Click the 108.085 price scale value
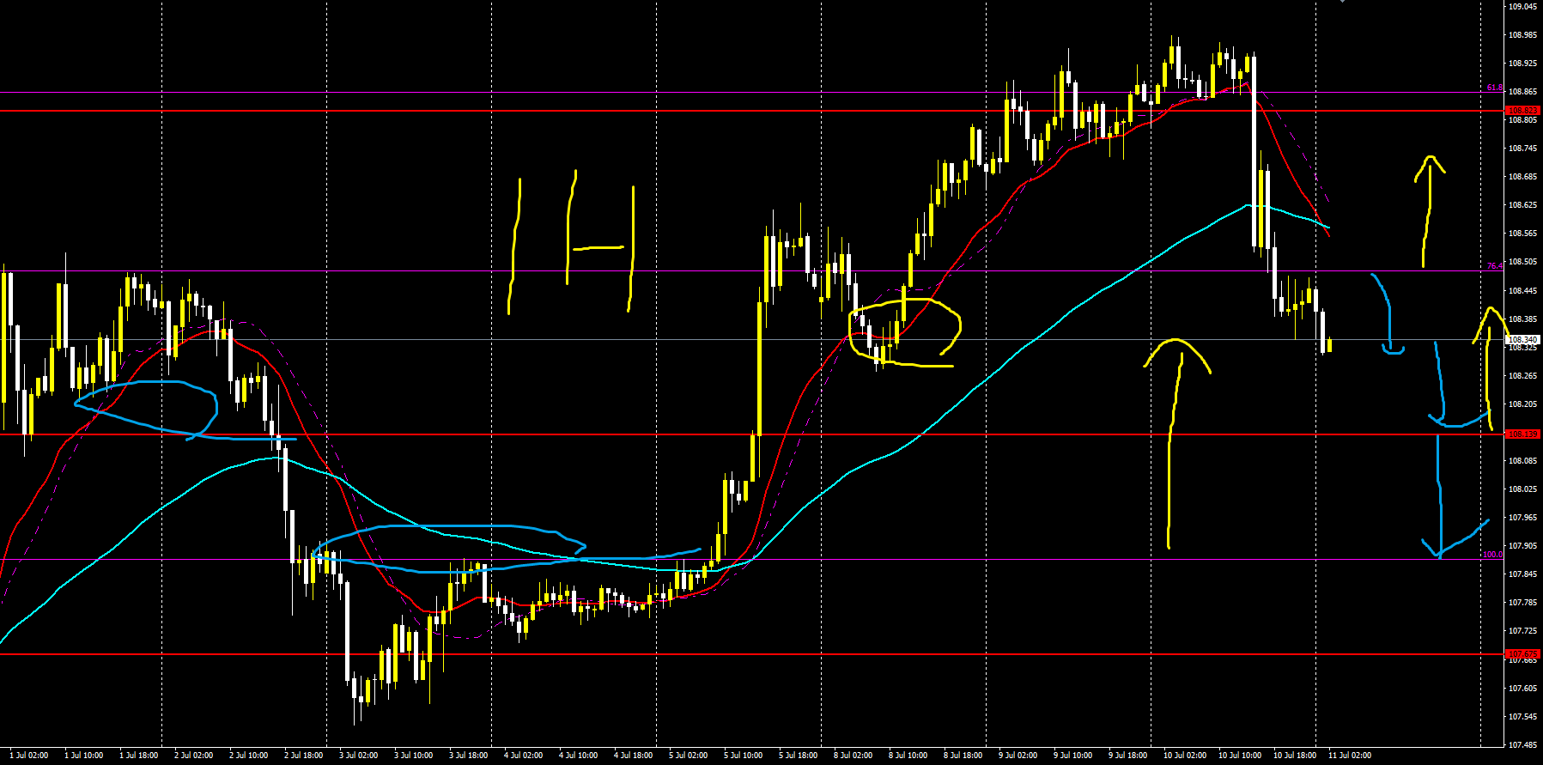The image size is (1543, 765). [x=1523, y=461]
